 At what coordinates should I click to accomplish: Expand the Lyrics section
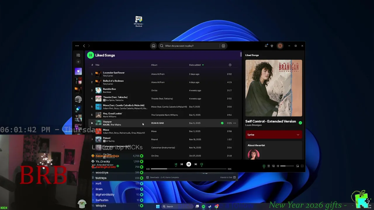pos(273,135)
